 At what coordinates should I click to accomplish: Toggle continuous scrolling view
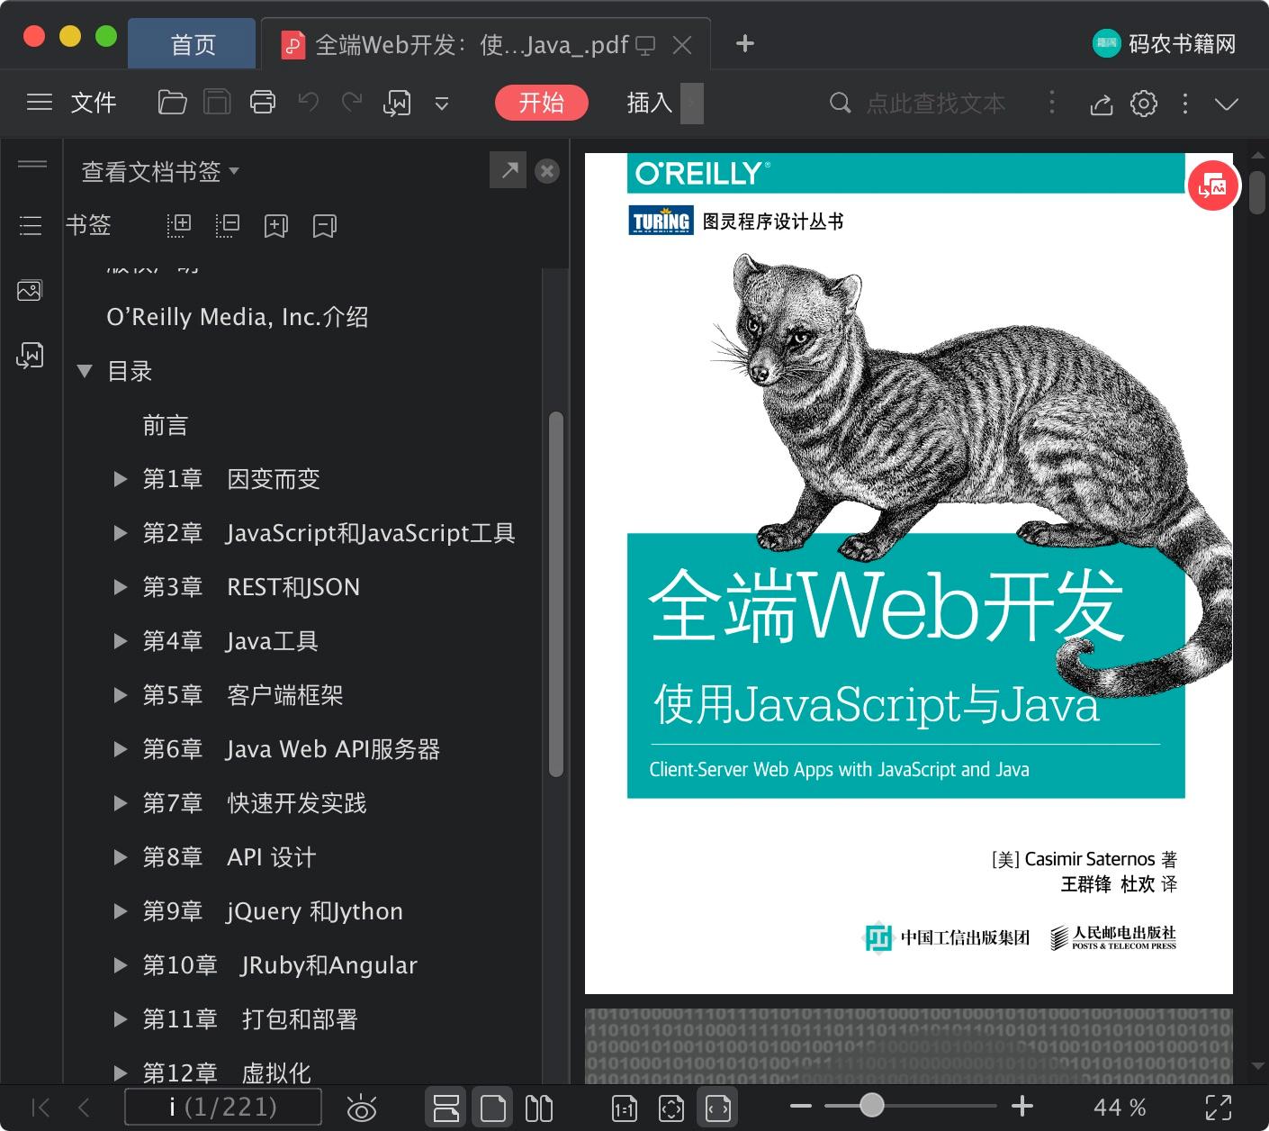point(446,1108)
